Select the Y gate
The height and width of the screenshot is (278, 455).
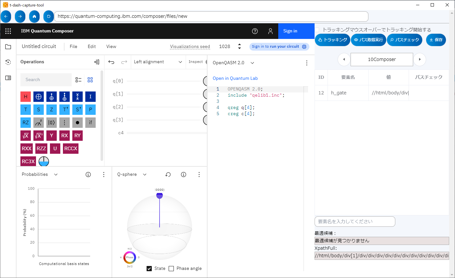click(x=52, y=136)
